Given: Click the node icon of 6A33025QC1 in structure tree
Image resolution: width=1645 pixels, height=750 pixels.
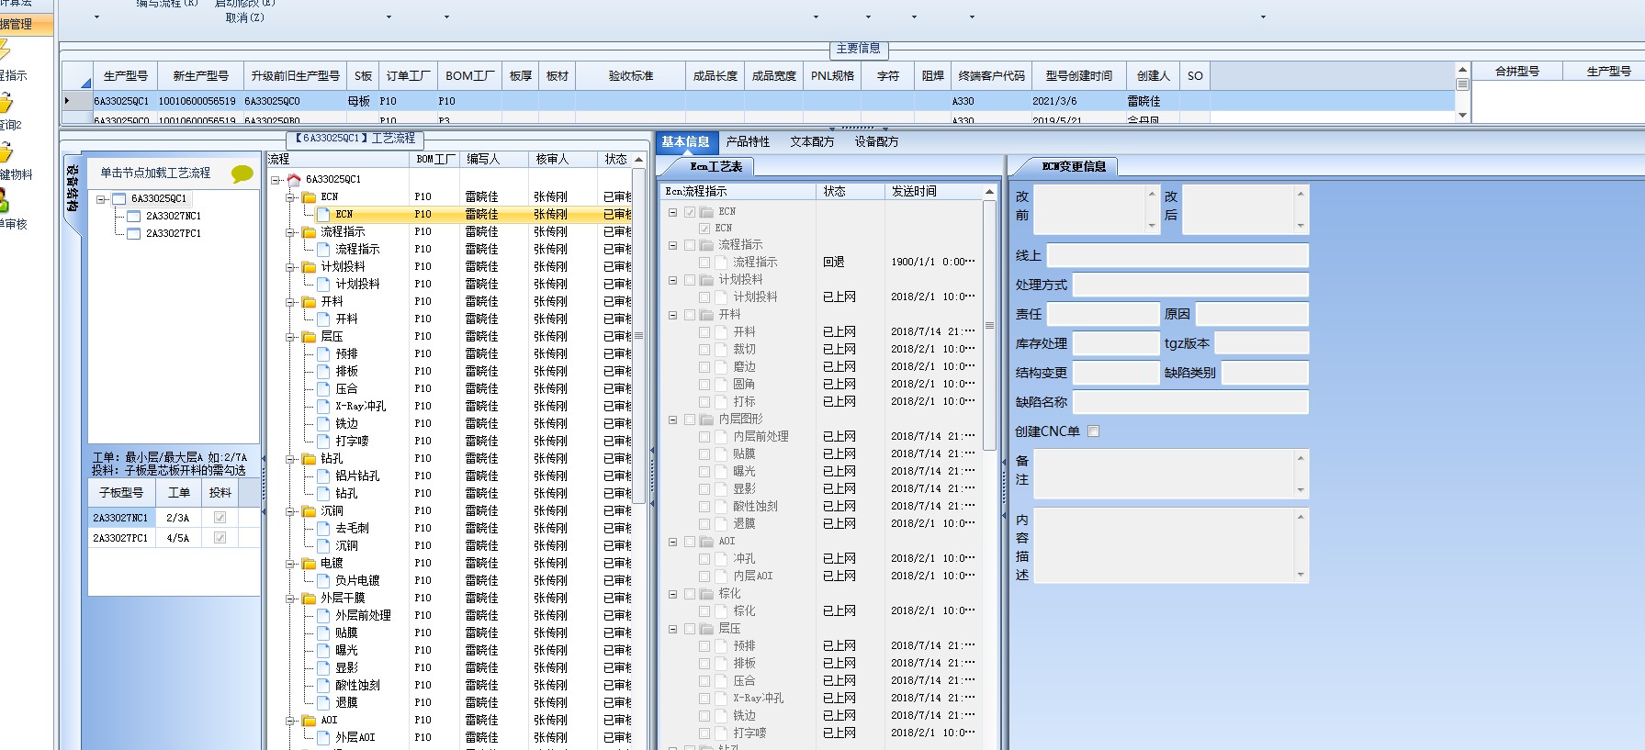Looking at the screenshot, I should coord(118,198).
